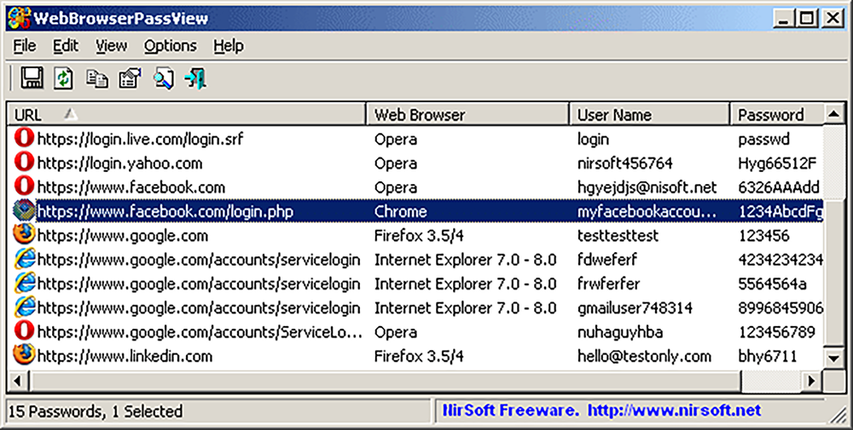Sort by the URL column header
This screenshot has height=430, width=853.
187,115
